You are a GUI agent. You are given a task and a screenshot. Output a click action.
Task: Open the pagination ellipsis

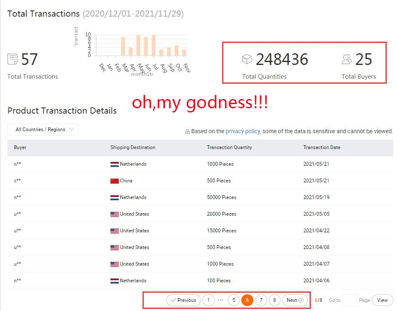coord(220,300)
